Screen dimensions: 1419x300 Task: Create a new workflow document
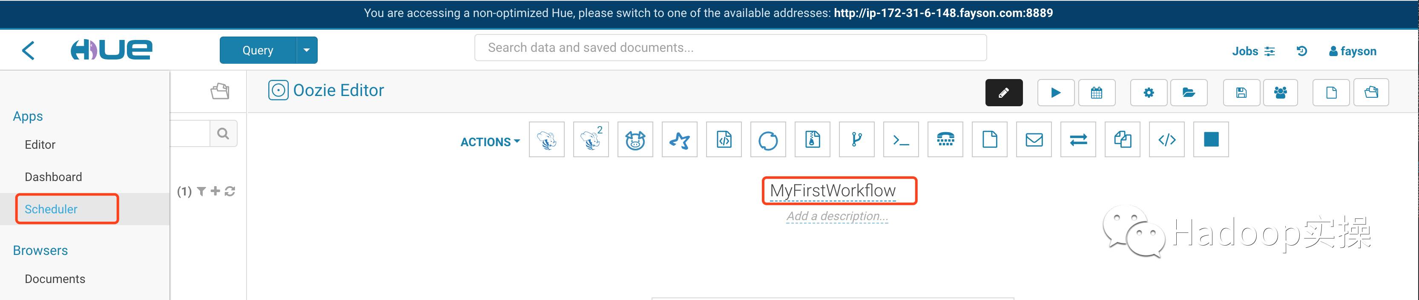pyautogui.click(x=1331, y=92)
